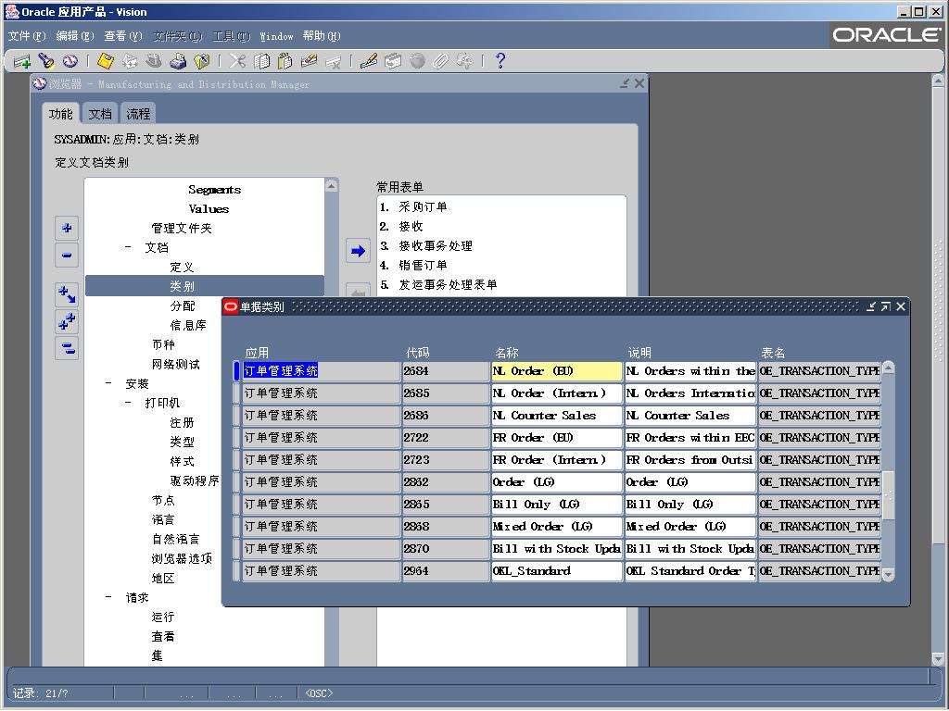This screenshot has width=949, height=711.
Task: Click the Expand Branch plus-arrow button
Action: coord(67,295)
